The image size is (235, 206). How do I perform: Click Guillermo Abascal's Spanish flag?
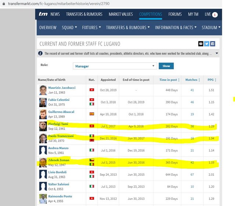click(92, 114)
